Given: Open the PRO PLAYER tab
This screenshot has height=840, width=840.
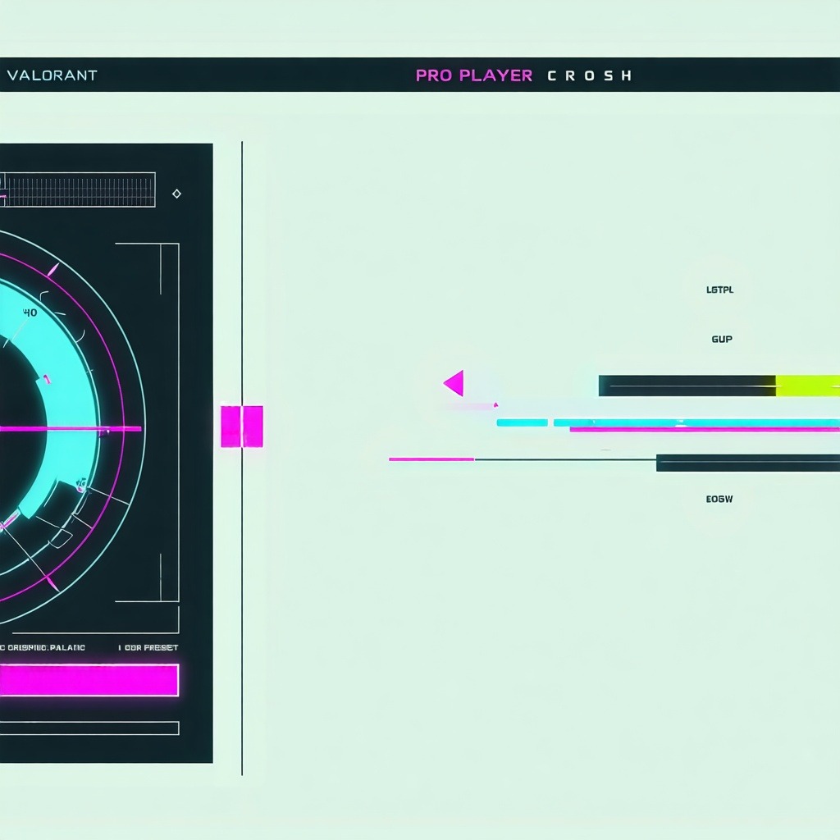Looking at the screenshot, I should (473, 75).
